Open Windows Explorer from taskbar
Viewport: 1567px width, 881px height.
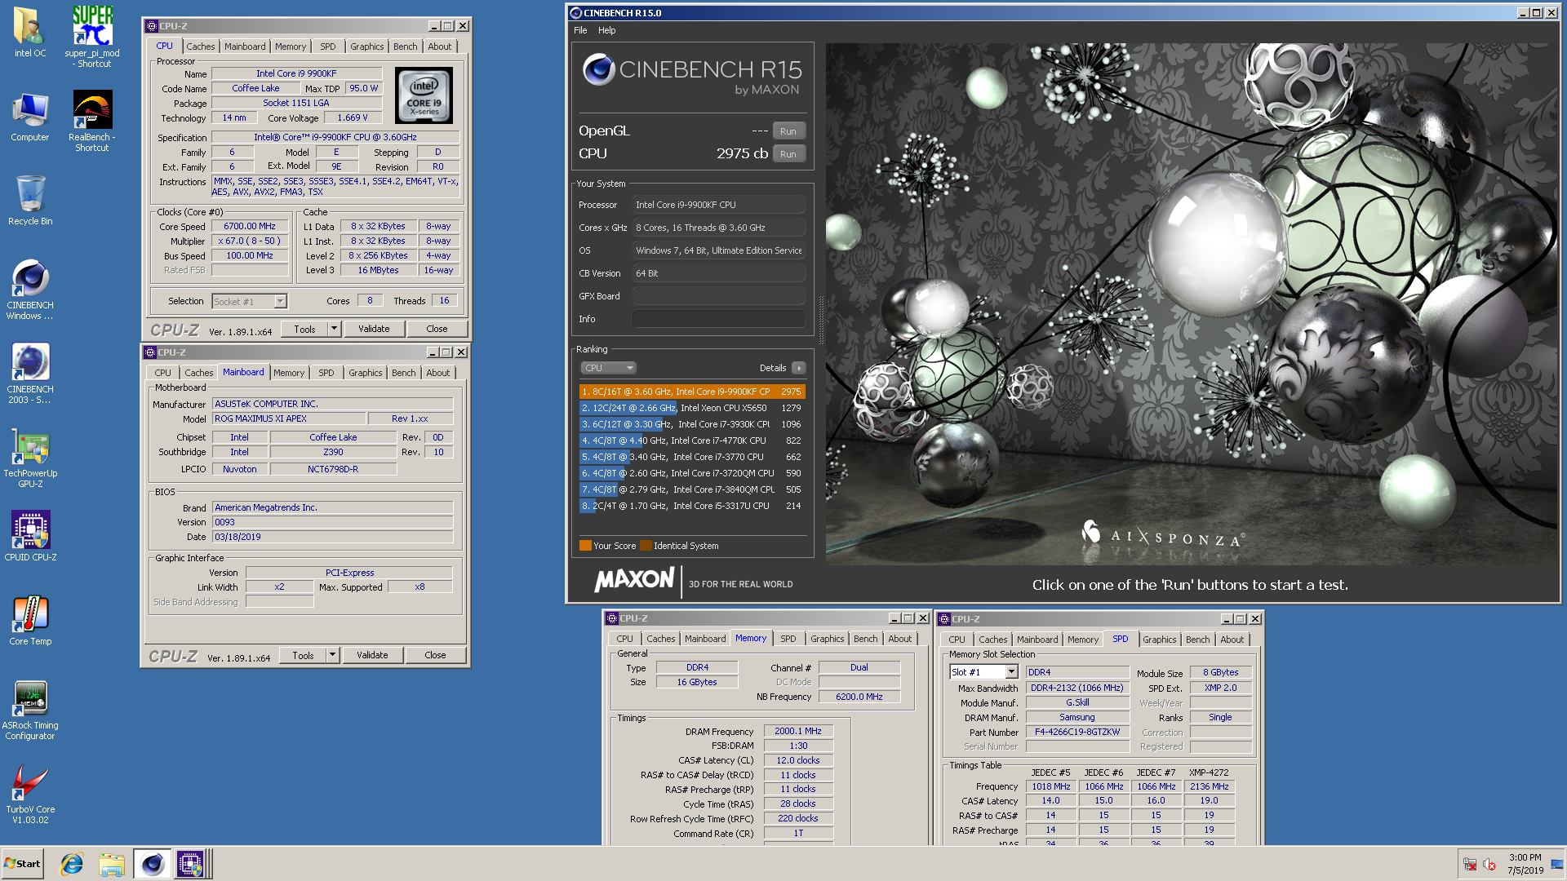point(112,864)
